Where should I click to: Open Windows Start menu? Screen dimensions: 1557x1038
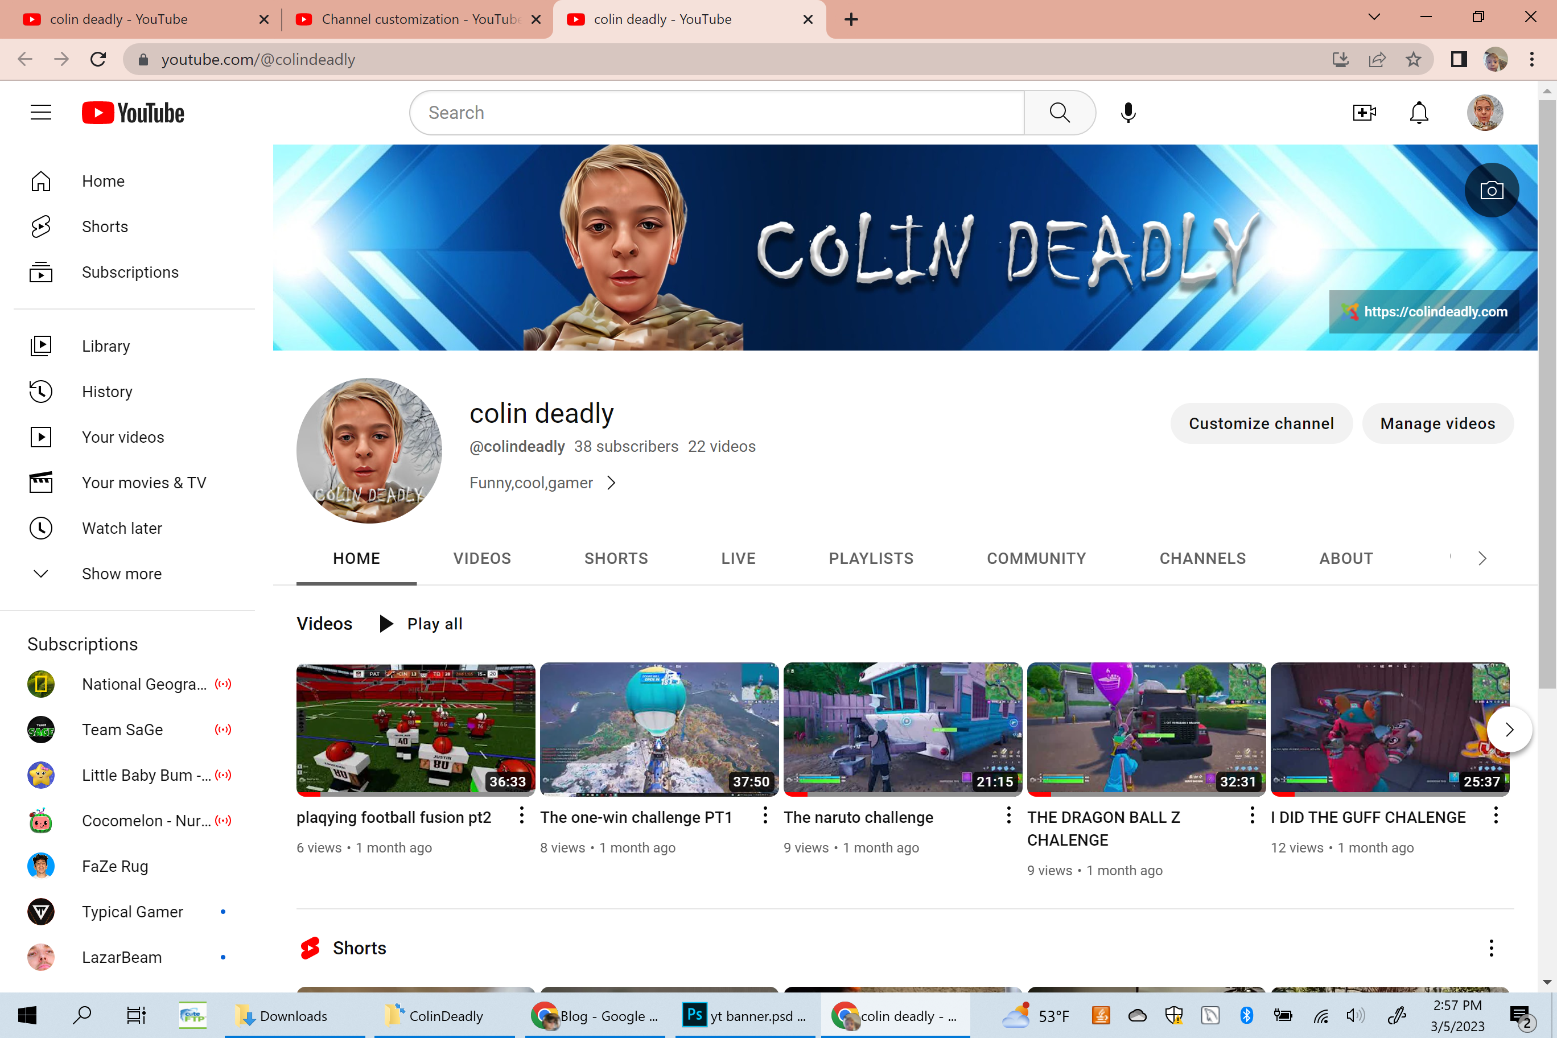[27, 1015]
